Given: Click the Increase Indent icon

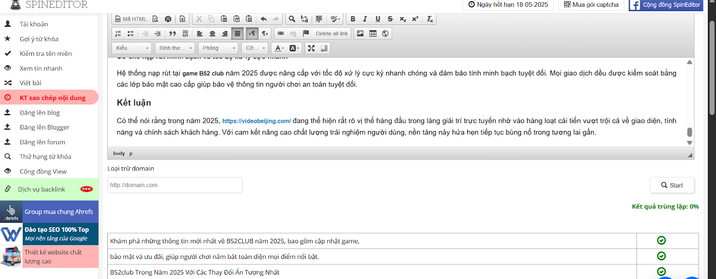Looking at the screenshot, I should tap(158, 33).
